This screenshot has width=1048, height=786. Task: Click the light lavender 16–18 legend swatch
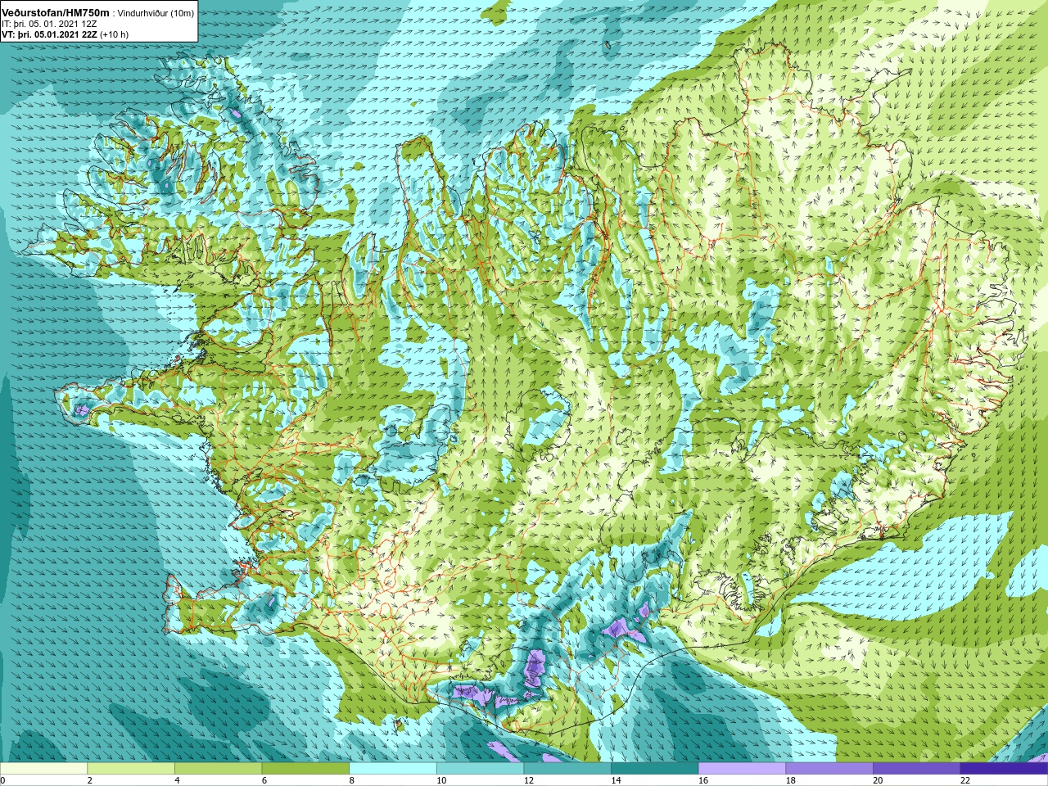[x=742, y=769]
